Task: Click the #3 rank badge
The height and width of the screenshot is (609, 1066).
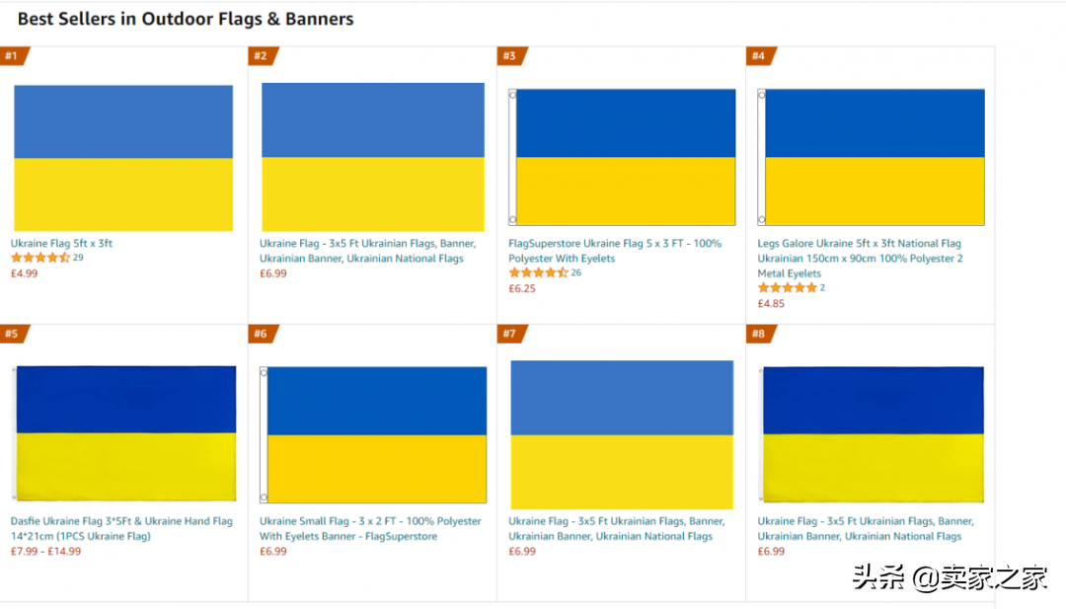Action: (x=512, y=55)
